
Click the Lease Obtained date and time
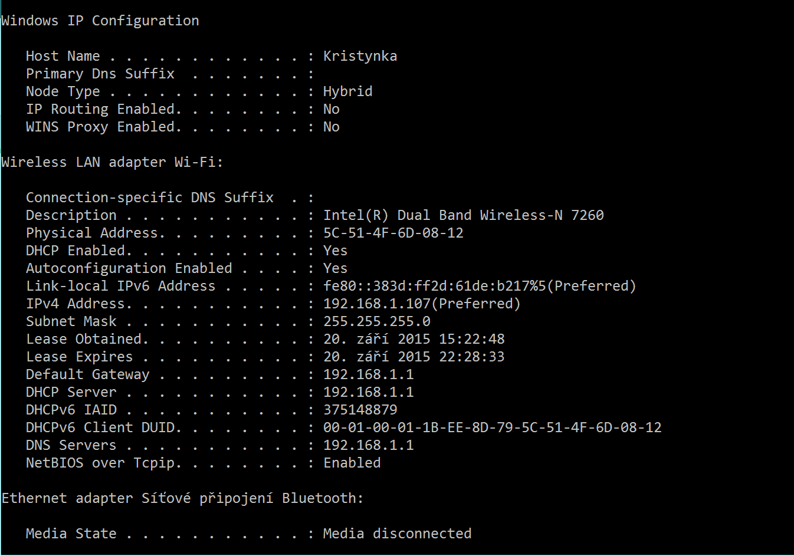point(414,339)
